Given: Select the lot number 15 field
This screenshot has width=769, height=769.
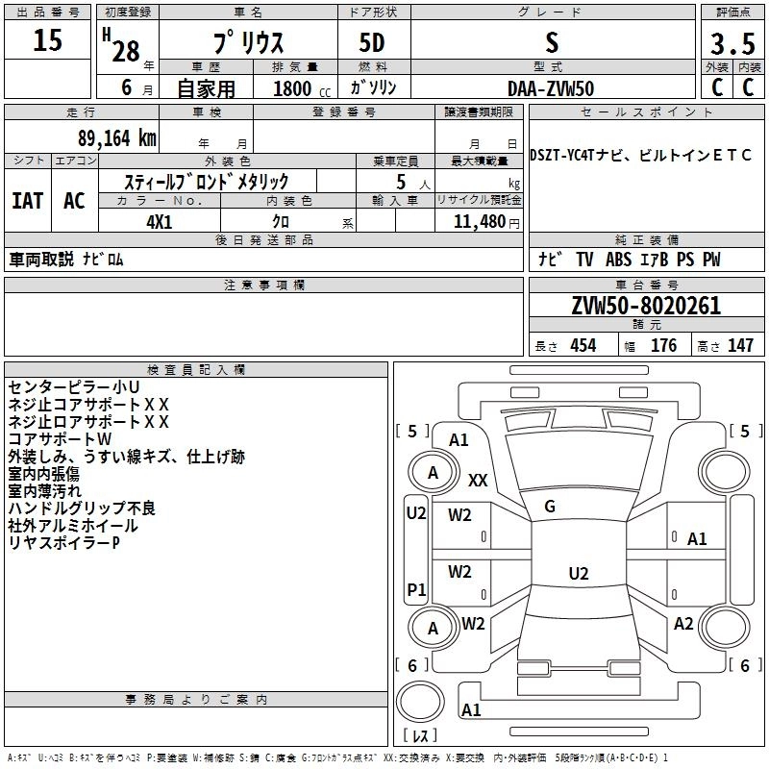Looking at the screenshot, I should tap(48, 42).
